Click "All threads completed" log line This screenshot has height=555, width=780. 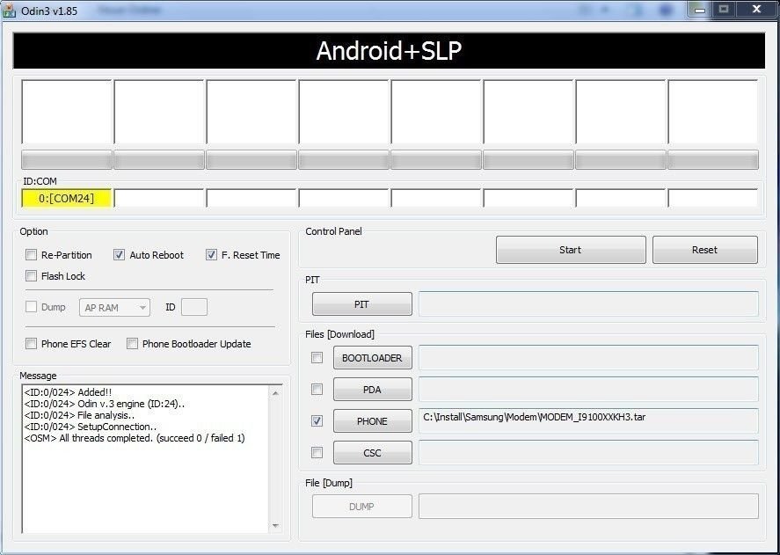click(135, 438)
